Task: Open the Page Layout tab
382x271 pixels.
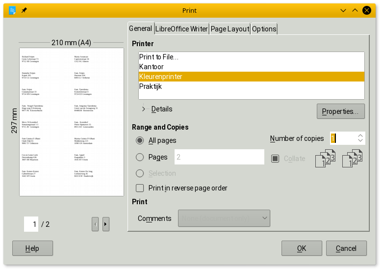Action: pos(230,29)
